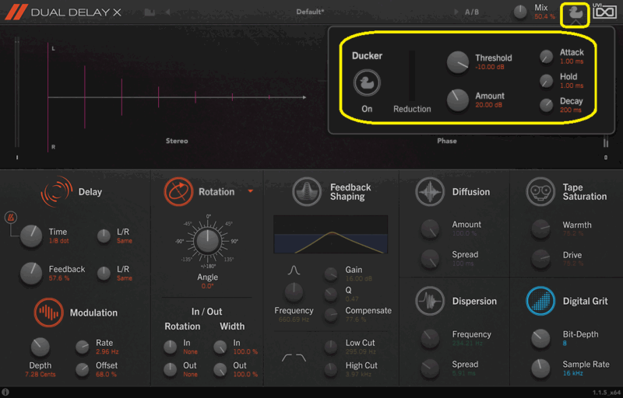Open the Rotation mode dropdown arrow
623x398 pixels.
250,191
